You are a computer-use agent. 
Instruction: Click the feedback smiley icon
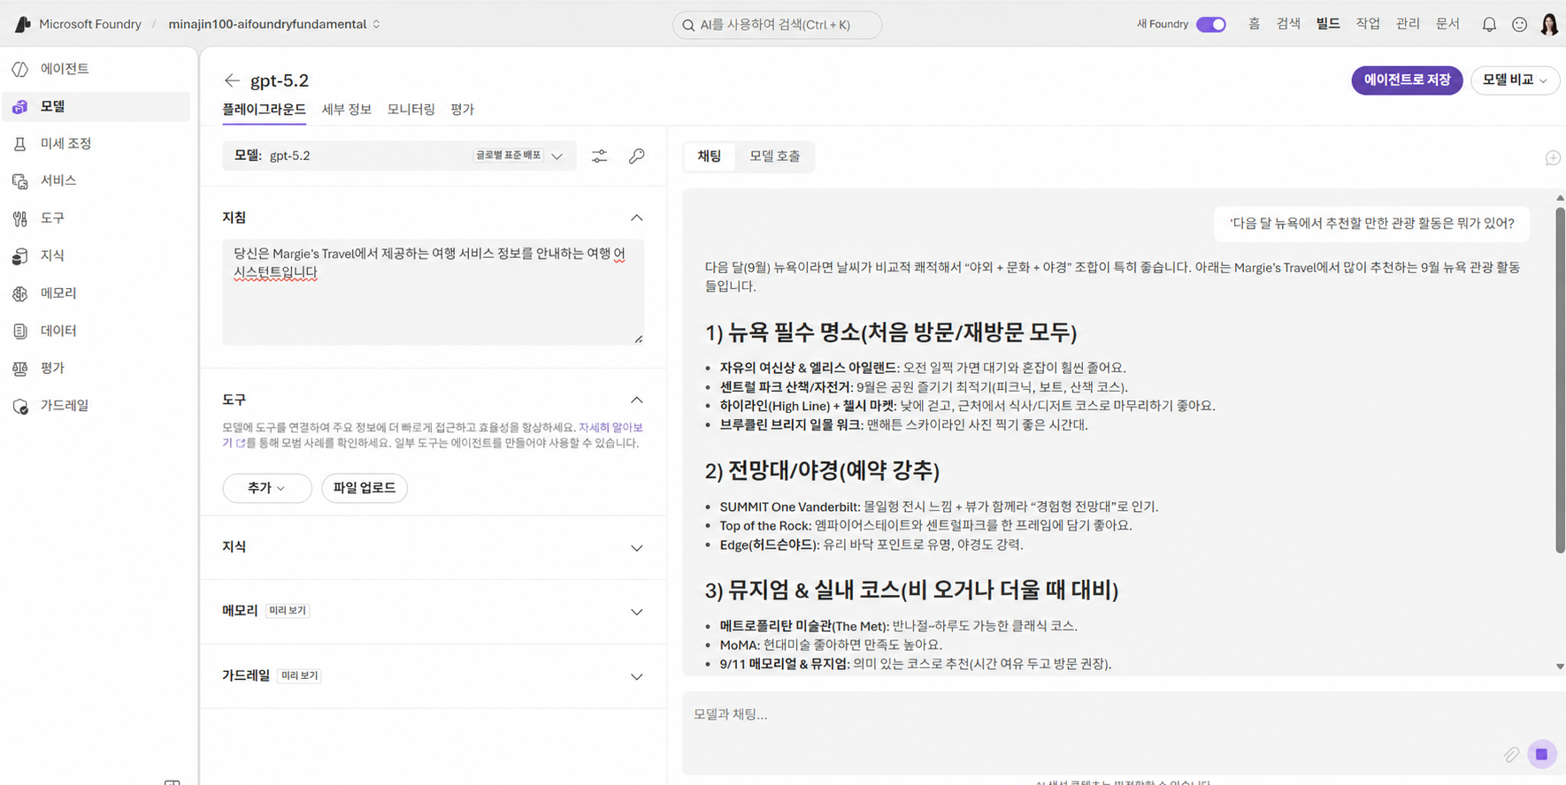[1519, 25]
